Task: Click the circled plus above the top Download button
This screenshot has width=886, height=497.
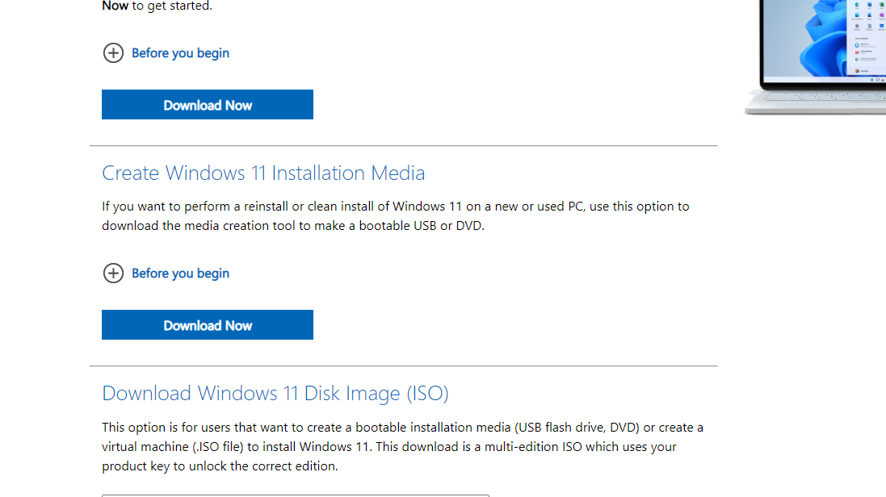Action: (x=113, y=52)
